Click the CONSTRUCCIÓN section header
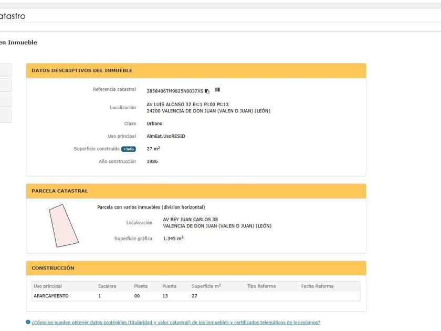Image resolution: width=441 pixels, height=331 pixels. [196, 268]
